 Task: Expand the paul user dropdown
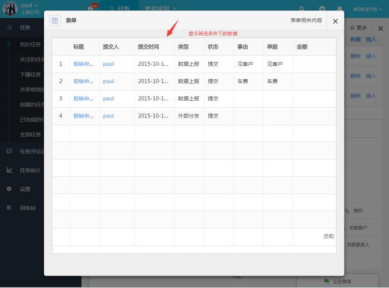click(29, 5)
